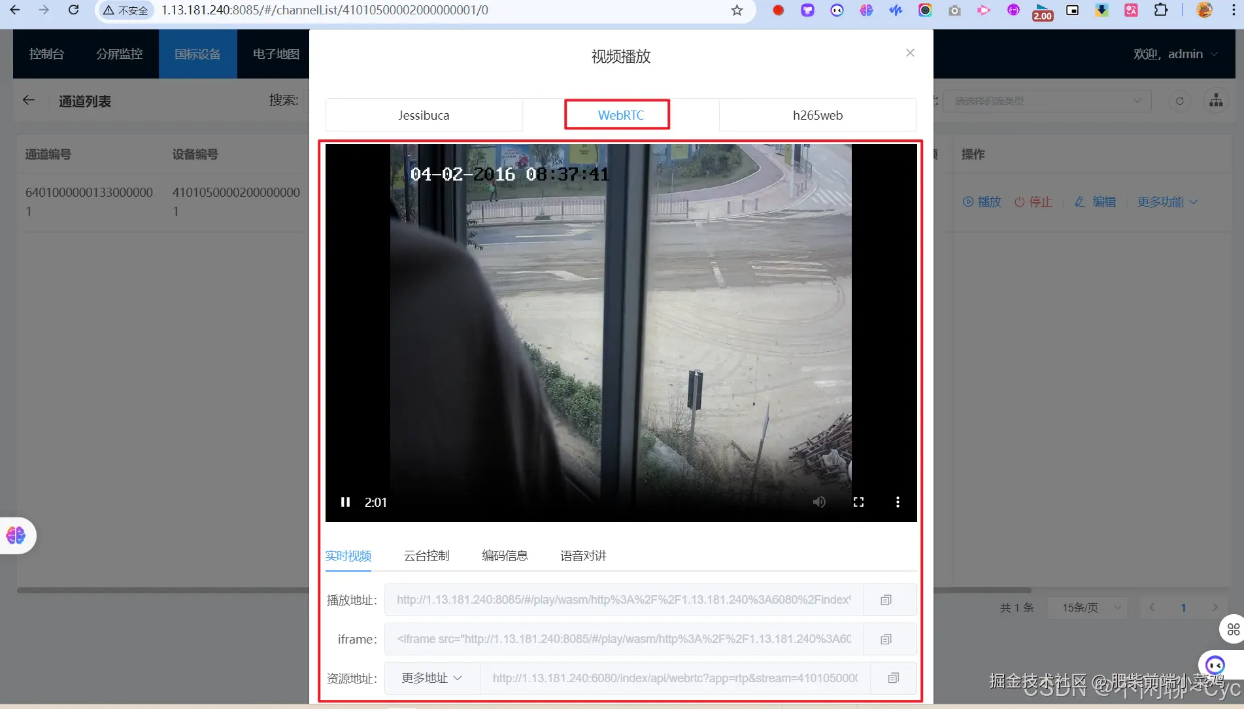
Task: Click the camera screenshot extension icon
Action: pyautogui.click(x=954, y=10)
